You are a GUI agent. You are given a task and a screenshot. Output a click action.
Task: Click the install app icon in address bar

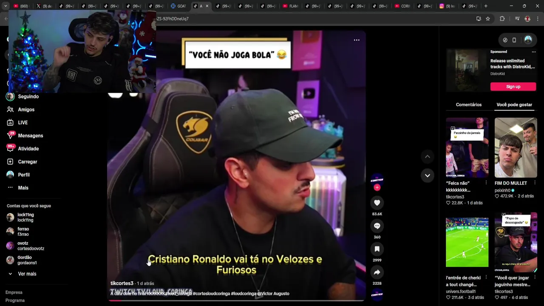point(479,19)
